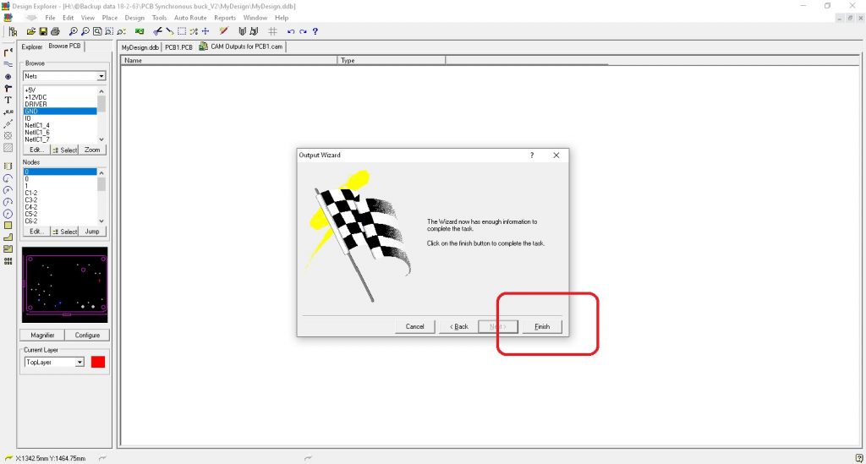866x464 pixels.
Task: Click the Configure button
Action: tap(87, 336)
